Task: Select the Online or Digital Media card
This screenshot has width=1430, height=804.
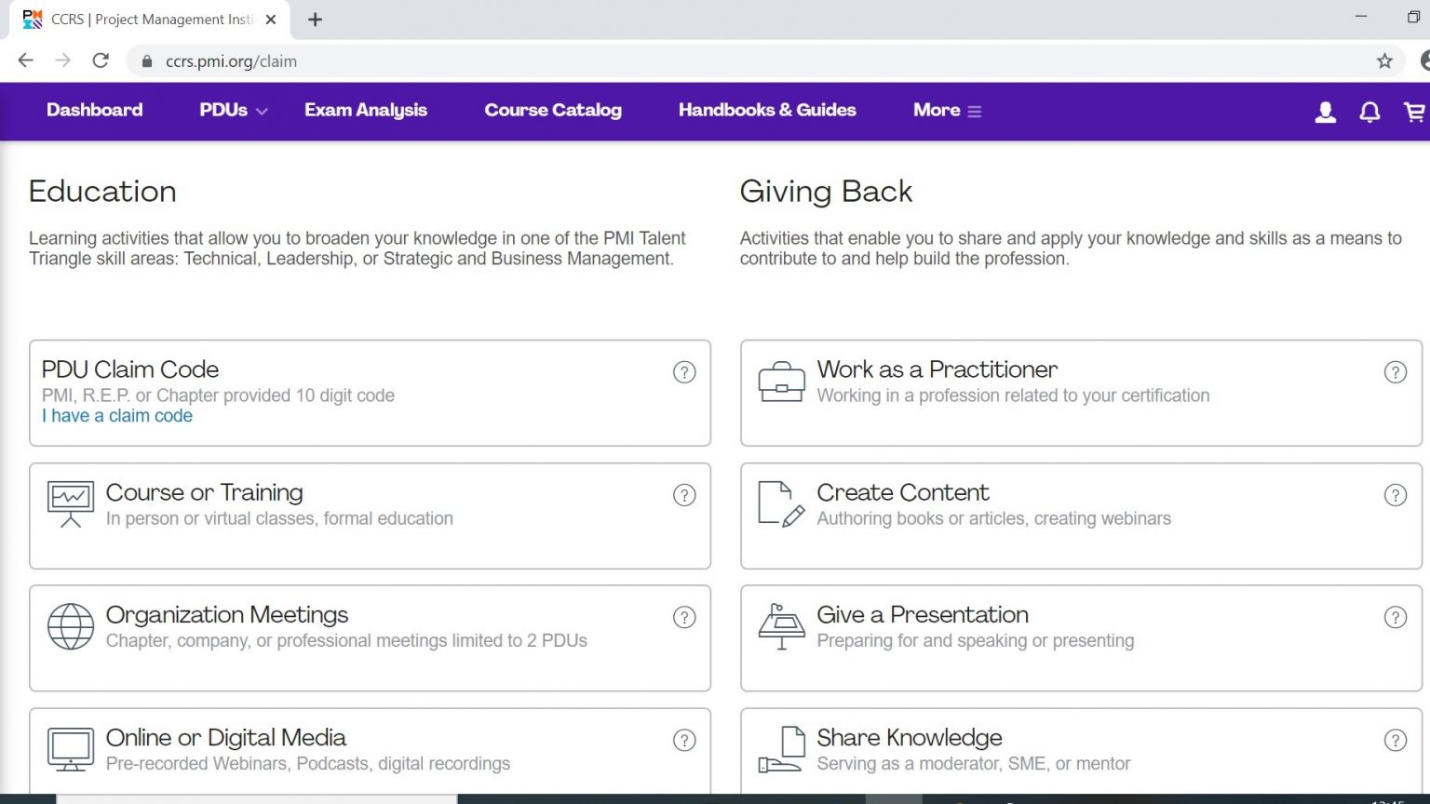Action: pos(370,751)
